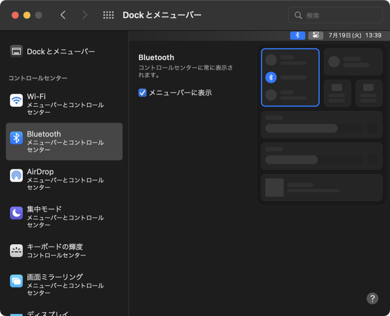Viewport: 390px width, 316px height.
Task: Click the Bluetooth icon in preview menu bar
Action: click(298, 35)
